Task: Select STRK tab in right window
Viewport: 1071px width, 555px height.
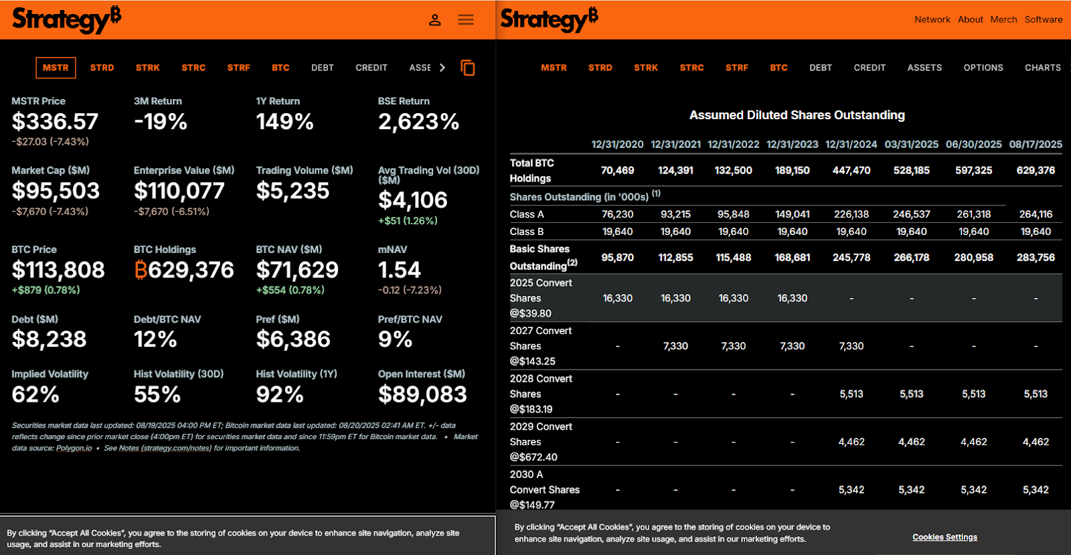Action: click(x=646, y=68)
